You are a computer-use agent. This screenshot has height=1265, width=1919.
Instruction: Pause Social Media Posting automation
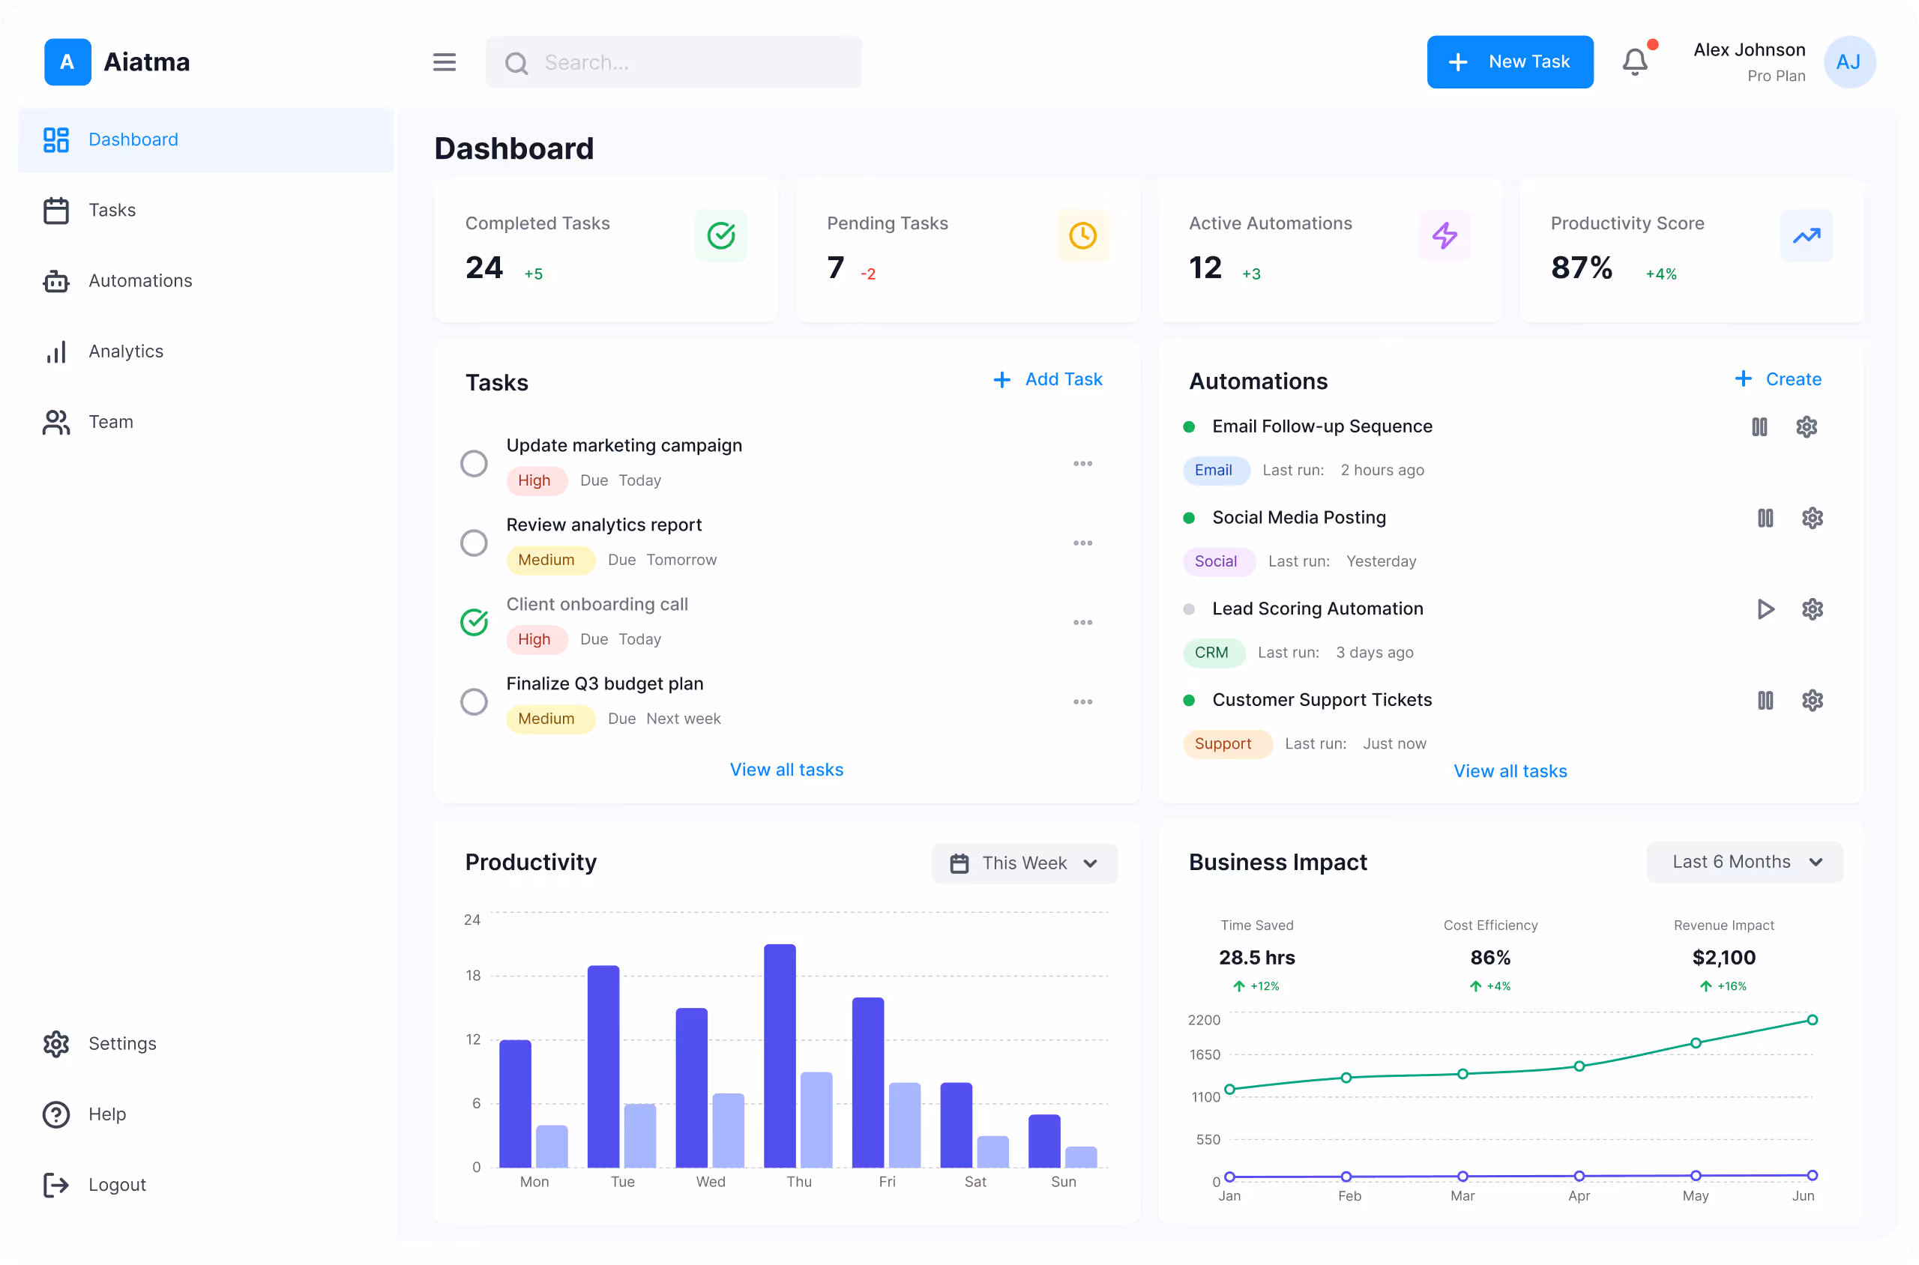pyautogui.click(x=1765, y=518)
